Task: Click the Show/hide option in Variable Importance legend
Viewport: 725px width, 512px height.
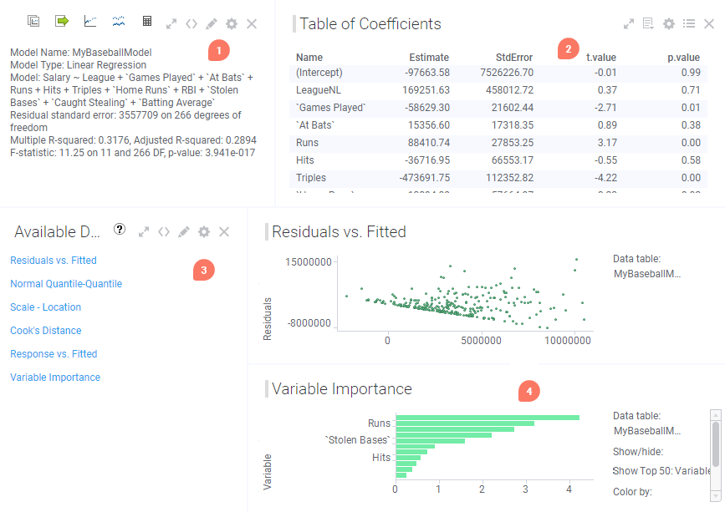Action: (x=636, y=451)
